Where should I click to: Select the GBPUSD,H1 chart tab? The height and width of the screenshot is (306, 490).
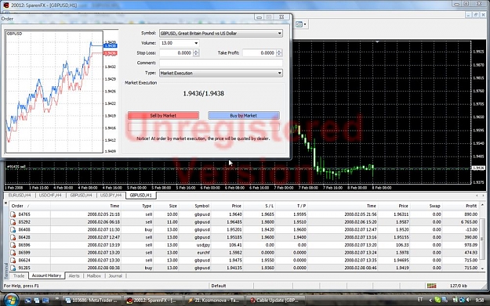pos(141,196)
